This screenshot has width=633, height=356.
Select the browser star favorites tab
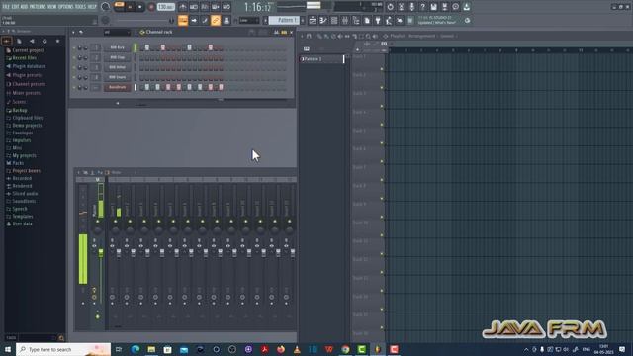(x=57, y=41)
